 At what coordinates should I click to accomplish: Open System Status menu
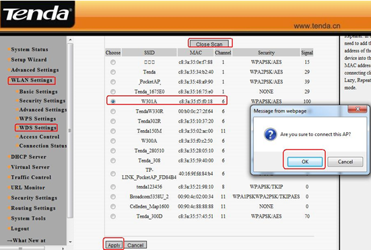coord(30,49)
